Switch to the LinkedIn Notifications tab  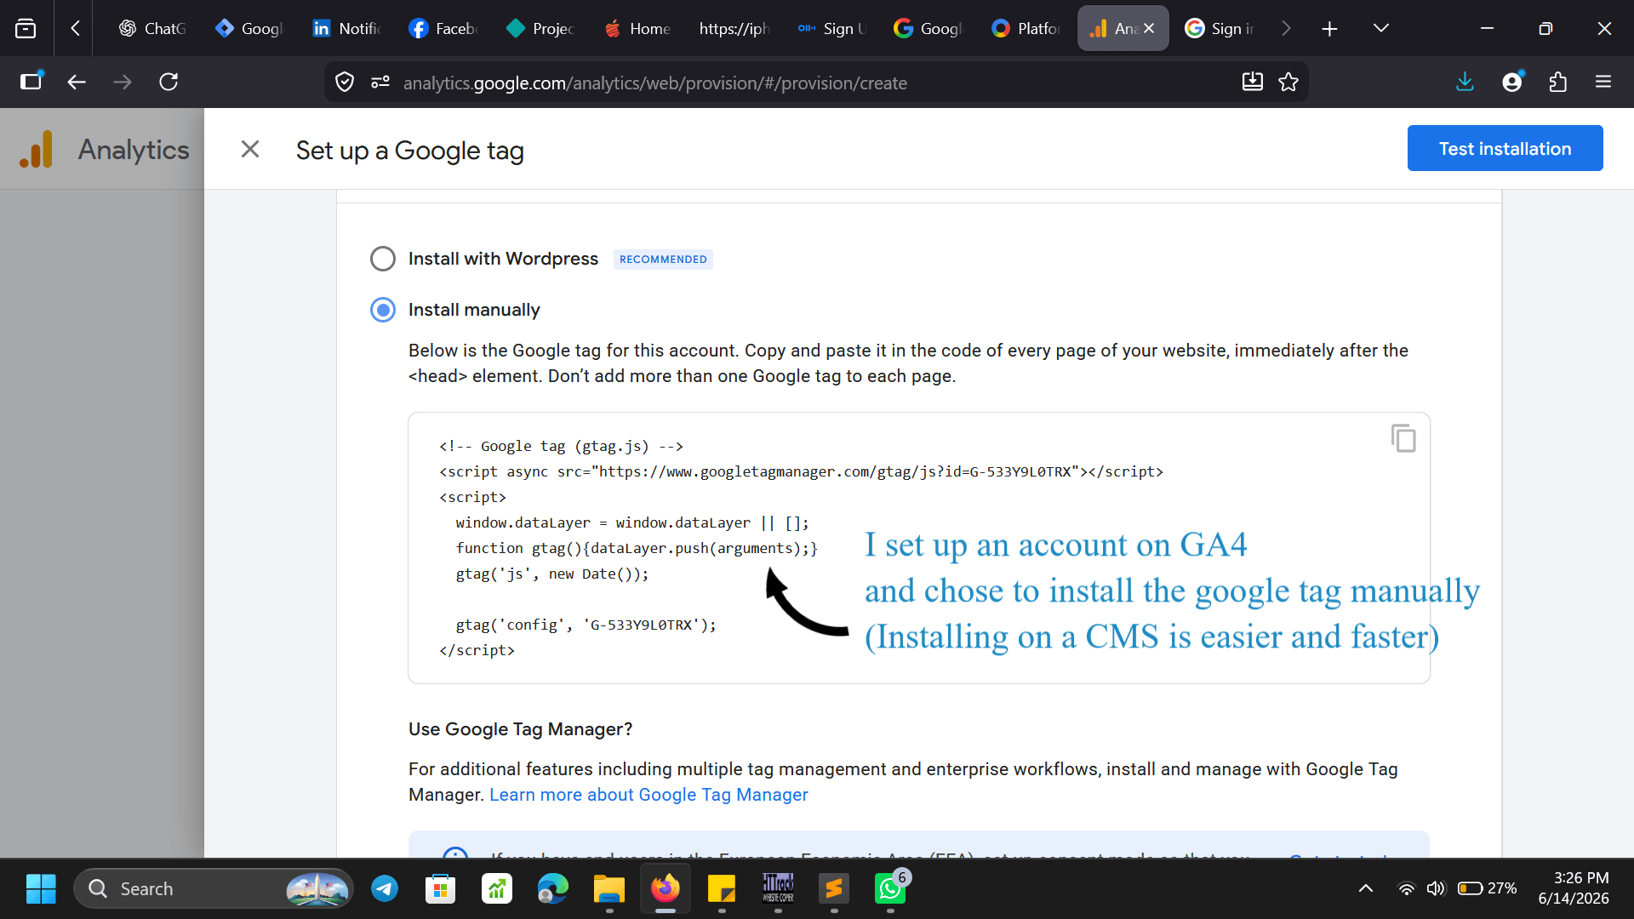346,28
